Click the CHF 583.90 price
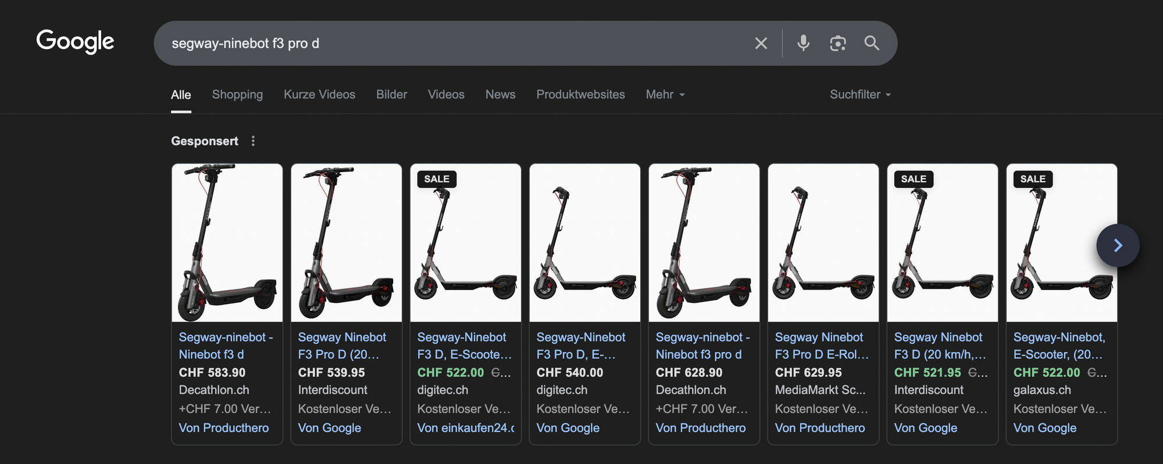1163x464 pixels. (x=212, y=373)
